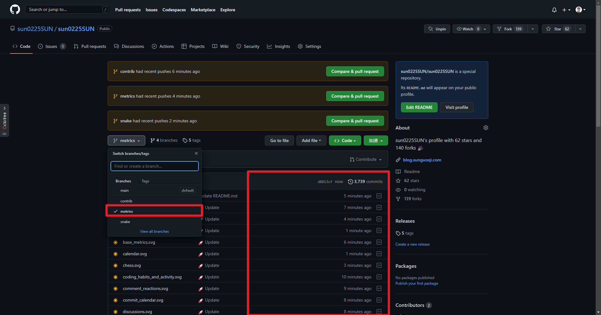Open the Security tab
This screenshot has width=601, height=315.
[248, 46]
